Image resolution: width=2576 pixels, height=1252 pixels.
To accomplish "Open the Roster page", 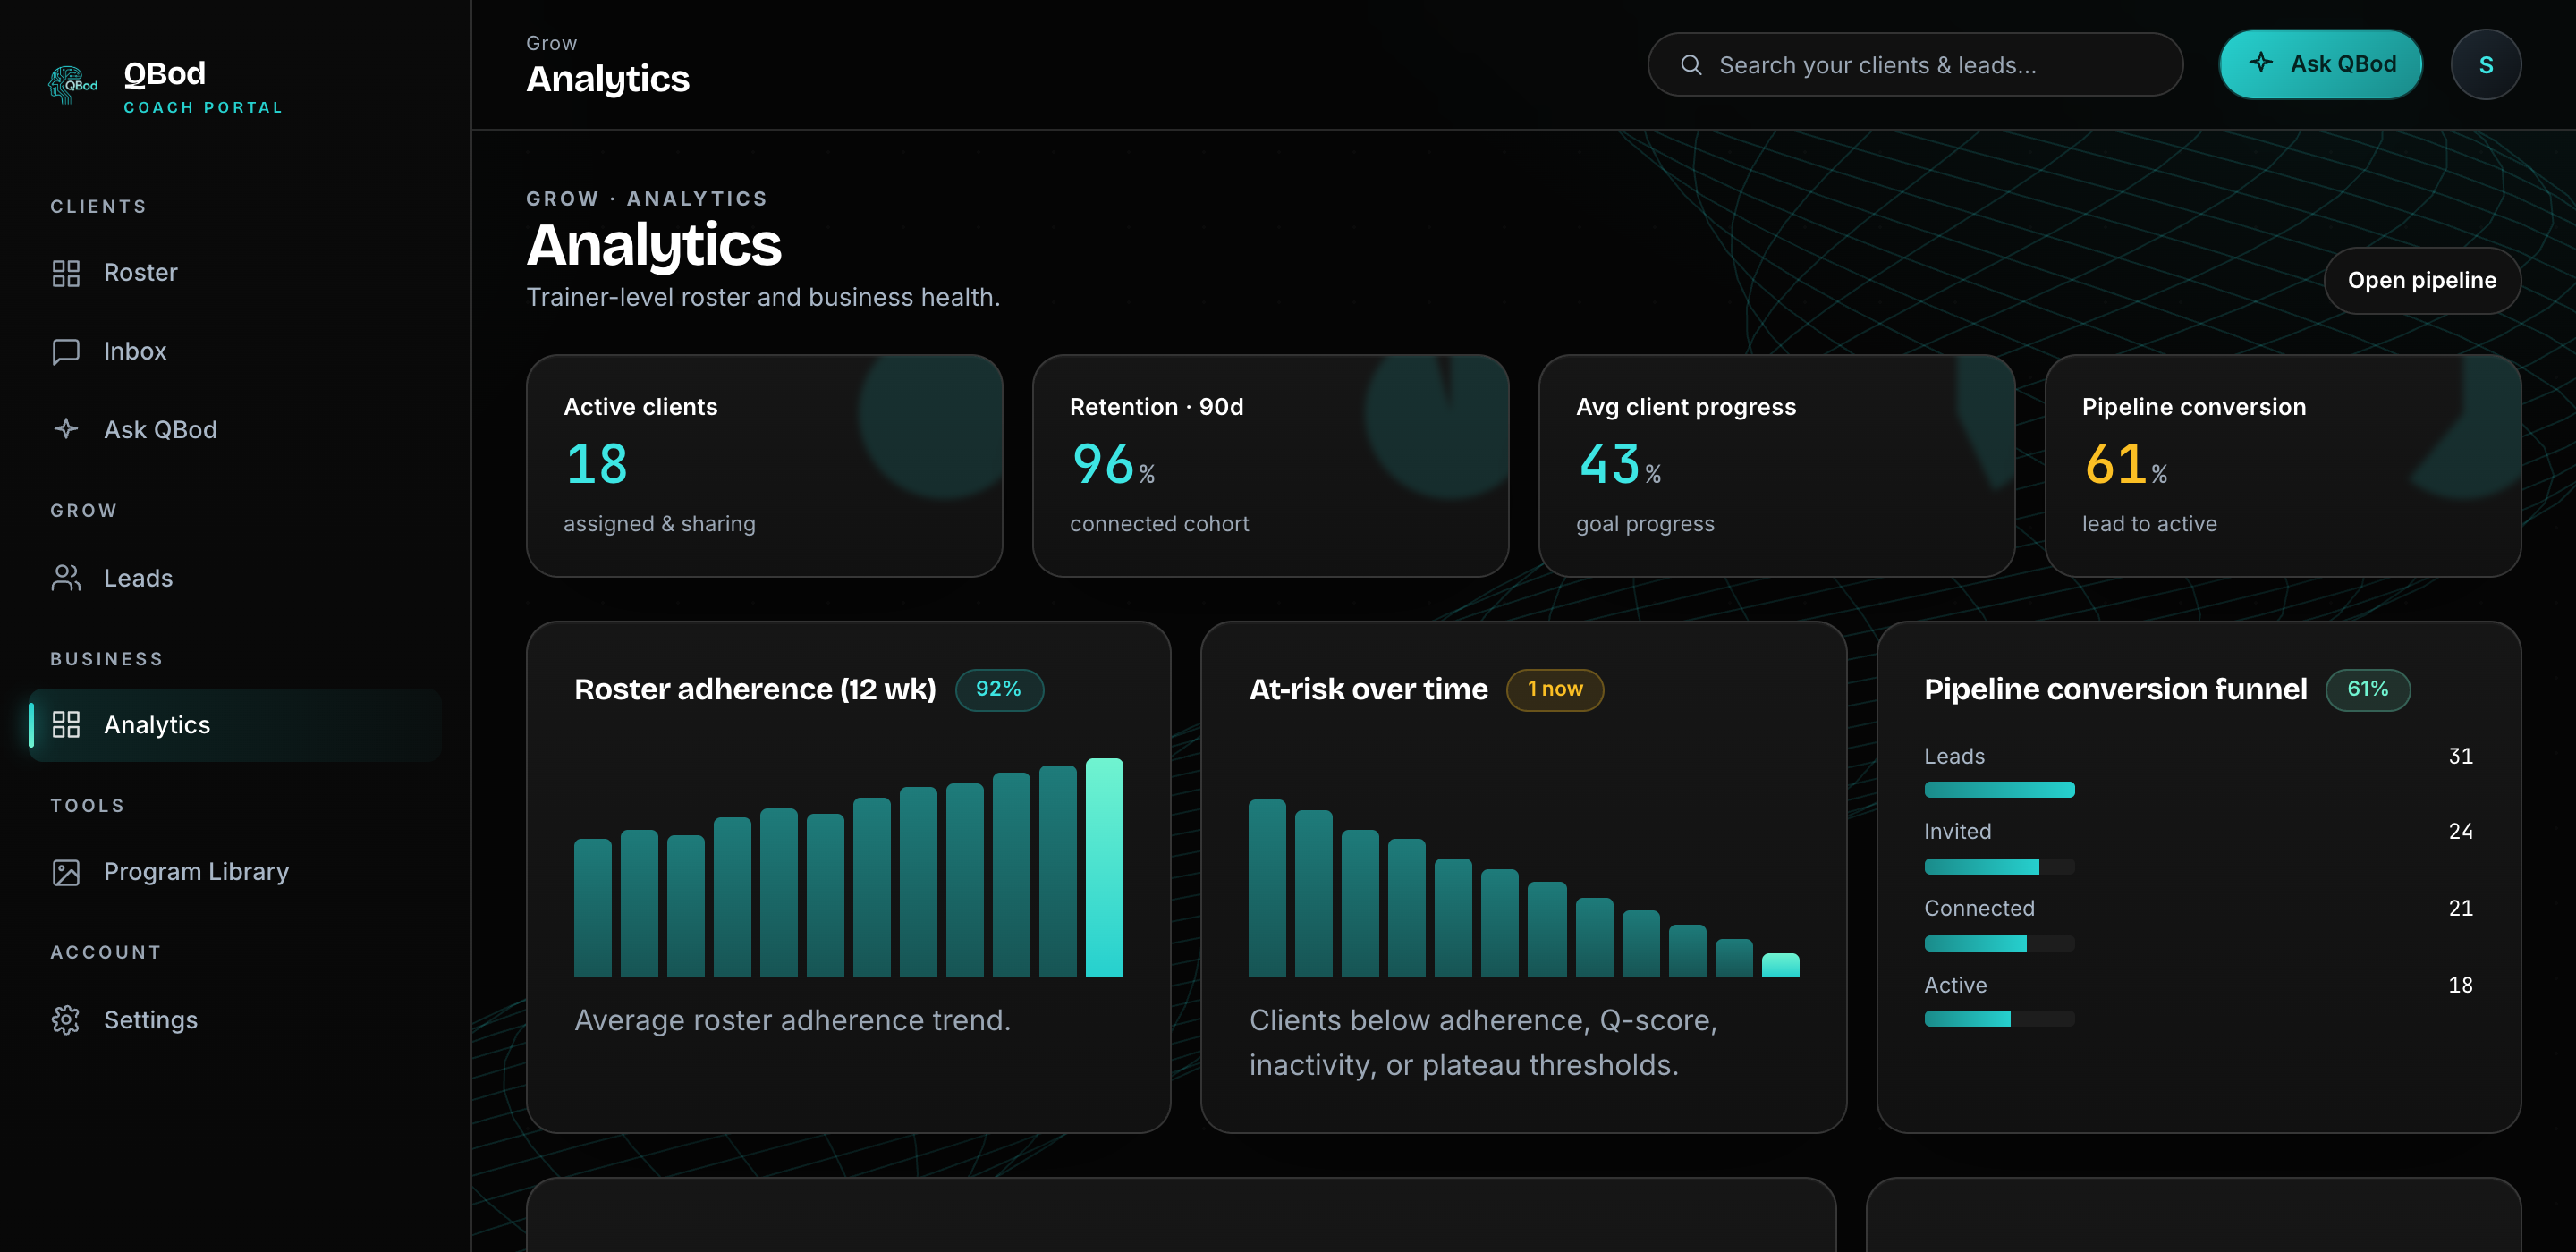I will click(x=236, y=273).
